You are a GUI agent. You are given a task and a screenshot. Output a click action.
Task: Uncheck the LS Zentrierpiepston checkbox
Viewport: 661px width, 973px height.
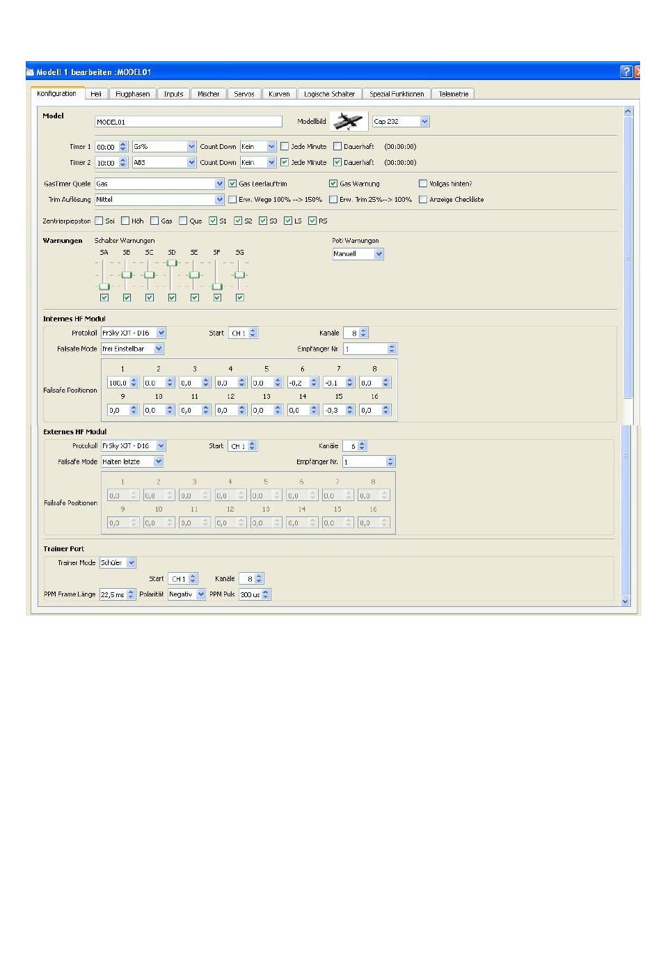pos(288,221)
